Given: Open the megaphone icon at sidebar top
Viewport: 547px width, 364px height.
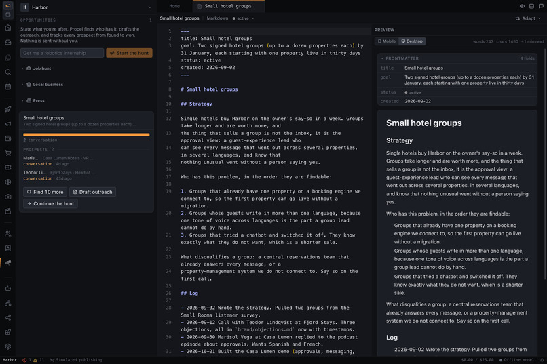Looking at the screenshot, I should 7,5.
